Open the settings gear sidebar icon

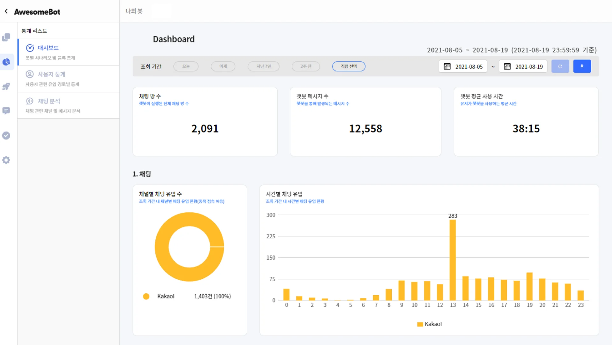(6, 160)
